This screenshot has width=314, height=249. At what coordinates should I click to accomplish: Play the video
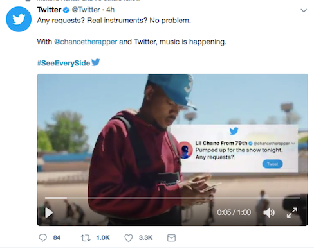(x=49, y=212)
